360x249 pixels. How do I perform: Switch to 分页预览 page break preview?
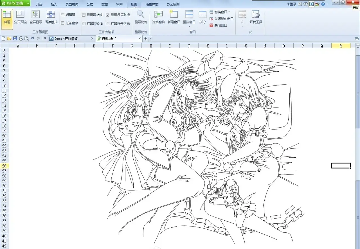[20, 17]
